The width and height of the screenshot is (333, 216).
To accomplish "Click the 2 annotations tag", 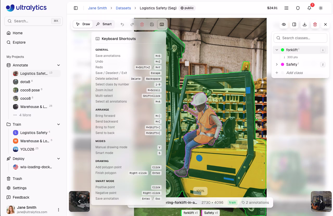I will [x=255, y=203].
